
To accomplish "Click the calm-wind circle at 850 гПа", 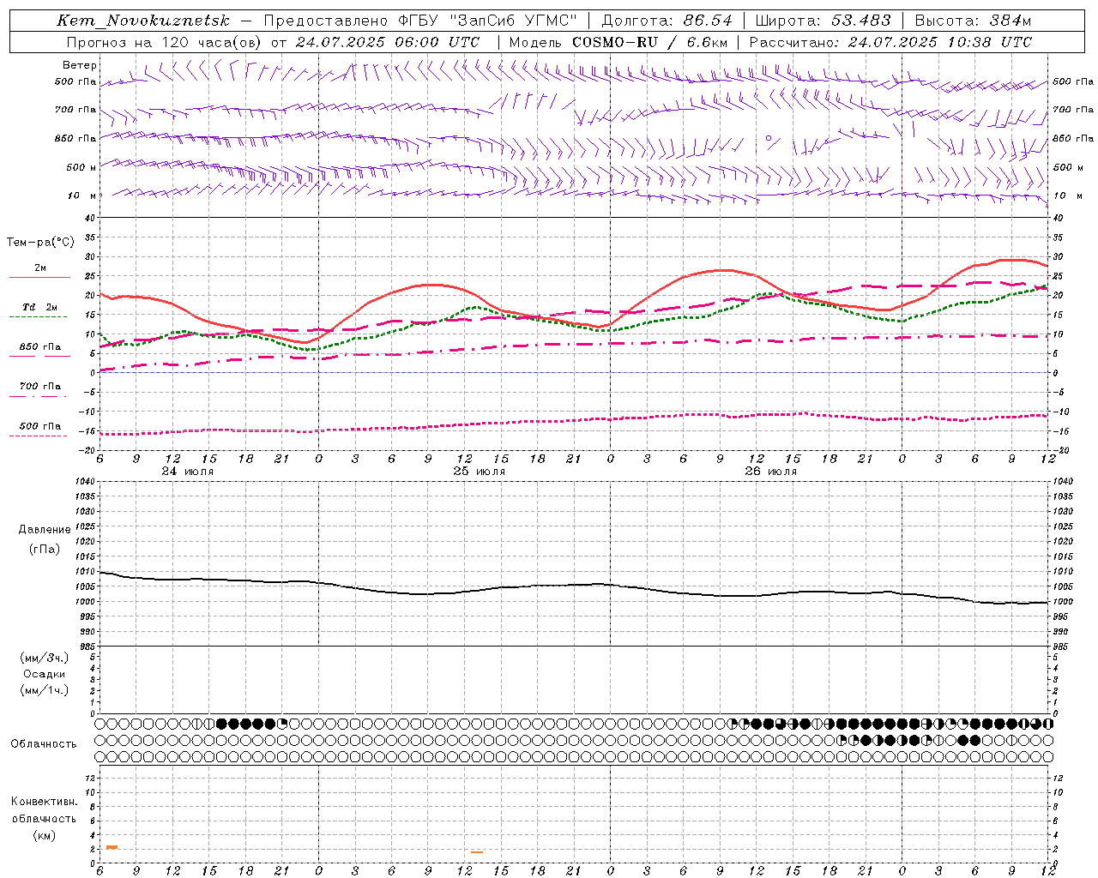I will pos(769,137).
